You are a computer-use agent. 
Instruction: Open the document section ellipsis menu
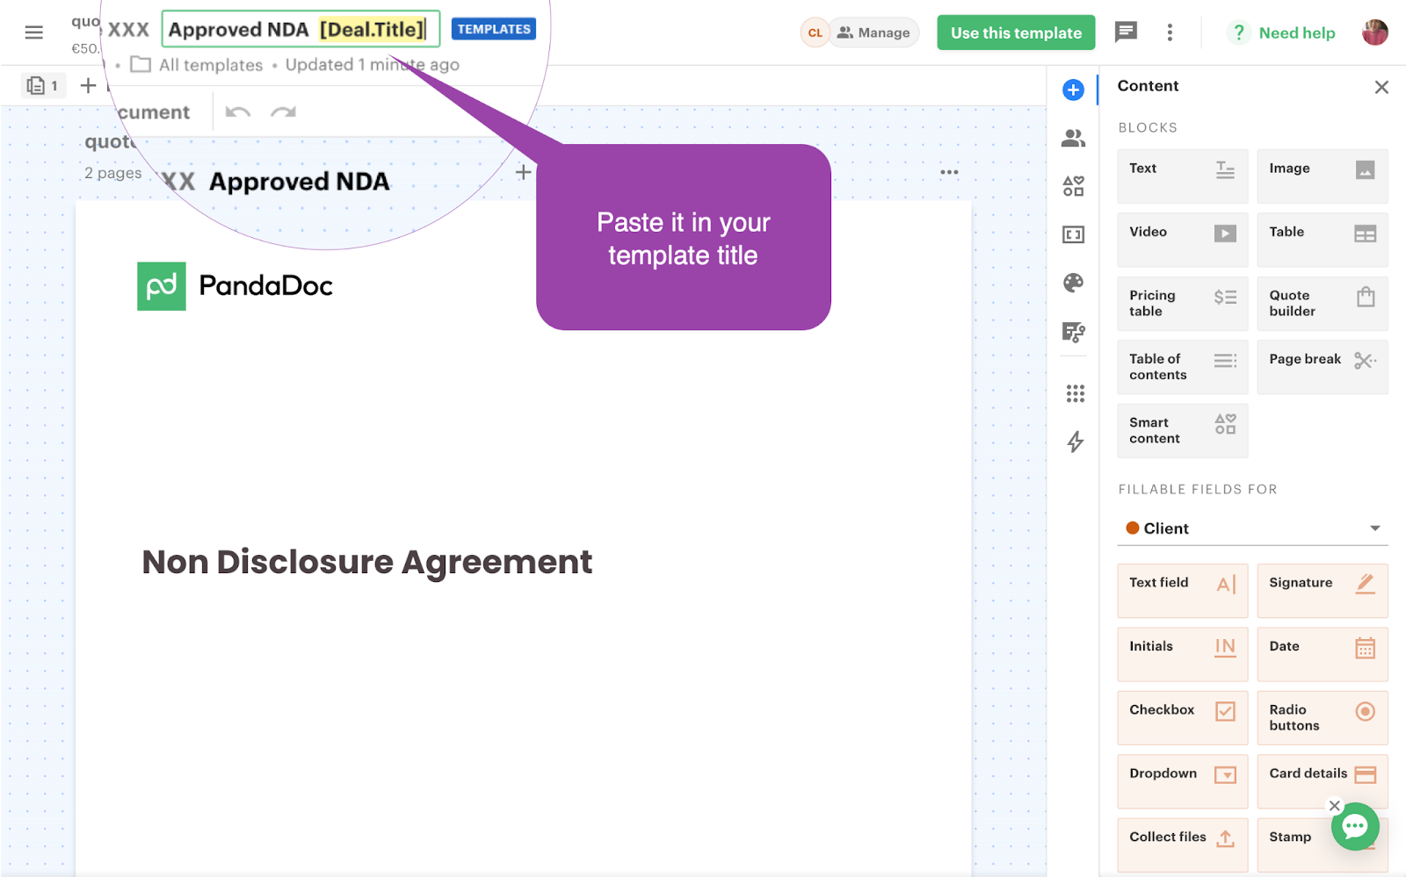click(x=949, y=172)
